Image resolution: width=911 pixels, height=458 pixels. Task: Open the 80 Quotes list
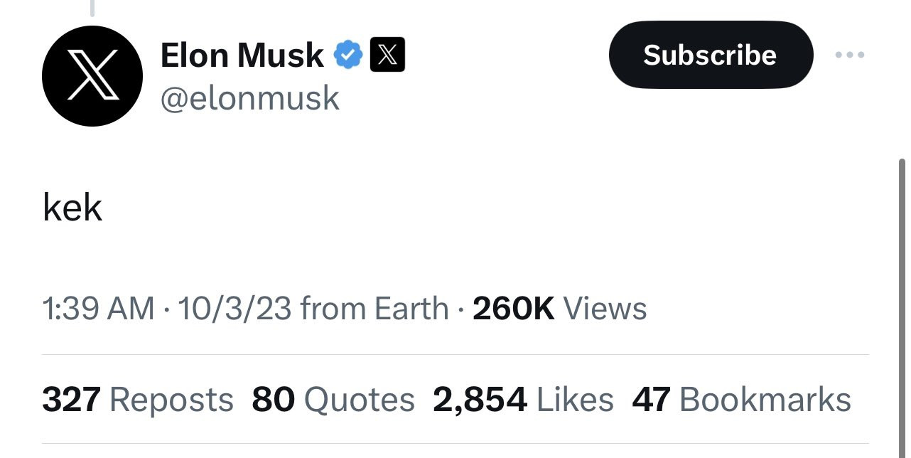click(x=333, y=400)
